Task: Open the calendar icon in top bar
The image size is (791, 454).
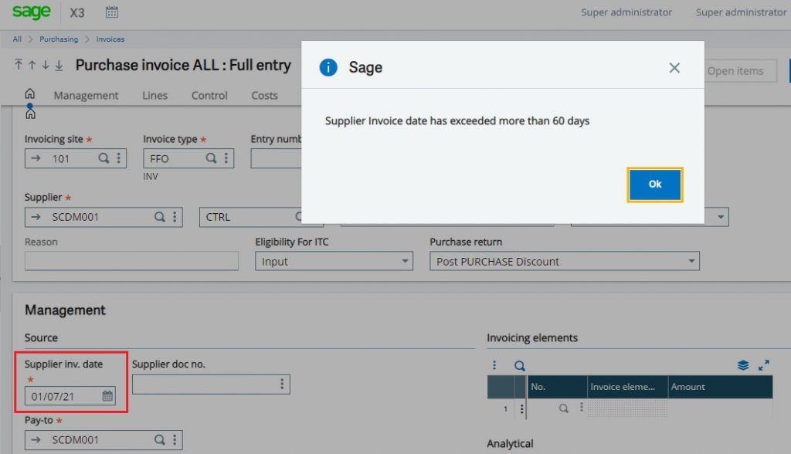Action: tap(112, 12)
